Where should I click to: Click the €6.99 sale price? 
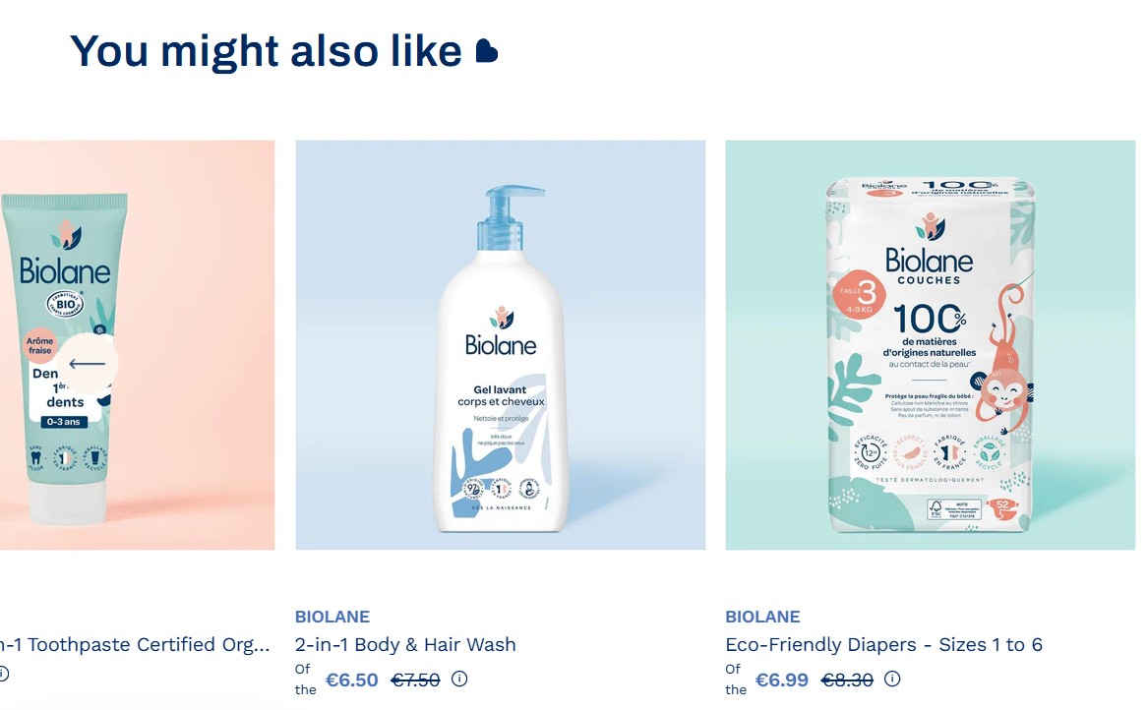(x=782, y=680)
